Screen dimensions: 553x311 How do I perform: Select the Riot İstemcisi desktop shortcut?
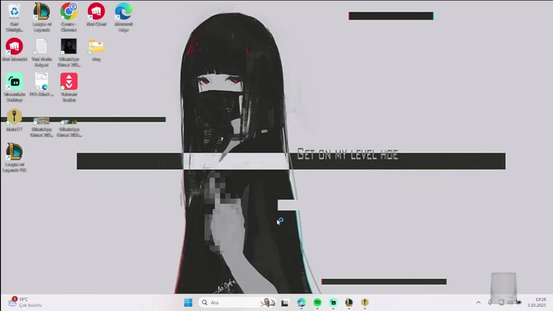(14, 50)
